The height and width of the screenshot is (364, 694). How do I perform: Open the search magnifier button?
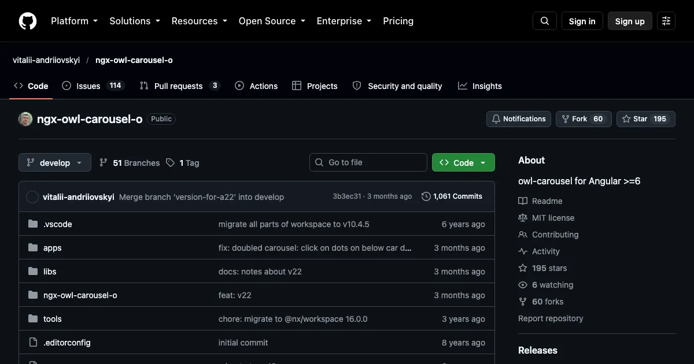[x=545, y=21]
